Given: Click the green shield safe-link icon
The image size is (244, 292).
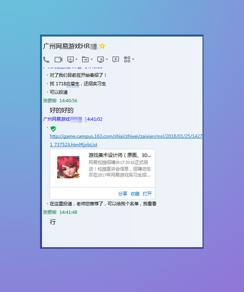Looking at the screenshot, I should click(53, 129).
